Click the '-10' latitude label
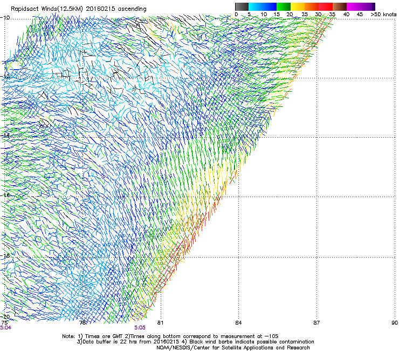Viewport: 399px width, 351px height. [x=5, y=18]
